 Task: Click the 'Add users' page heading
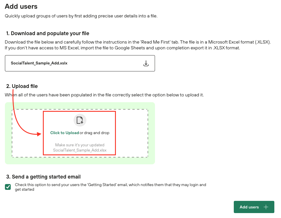(x=21, y=6)
